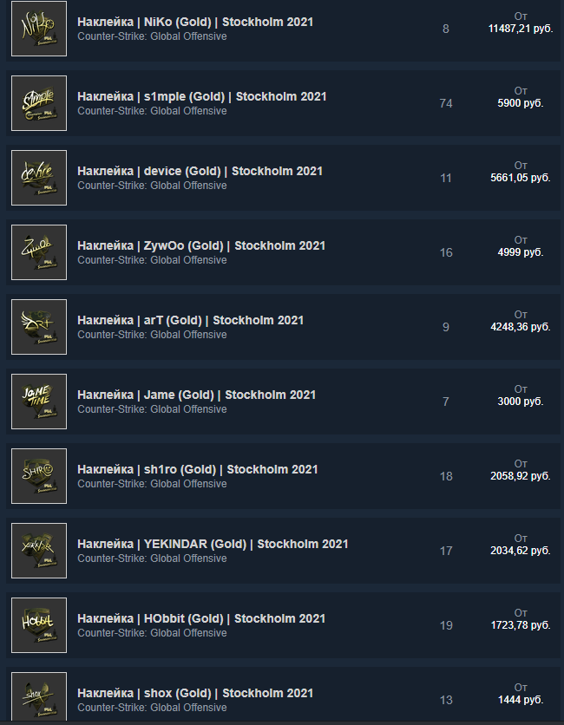The height and width of the screenshot is (725, 564).
Task: Open the ZywOo (Gold) Stockholm 2021 listing title
Action: (201, 245)
